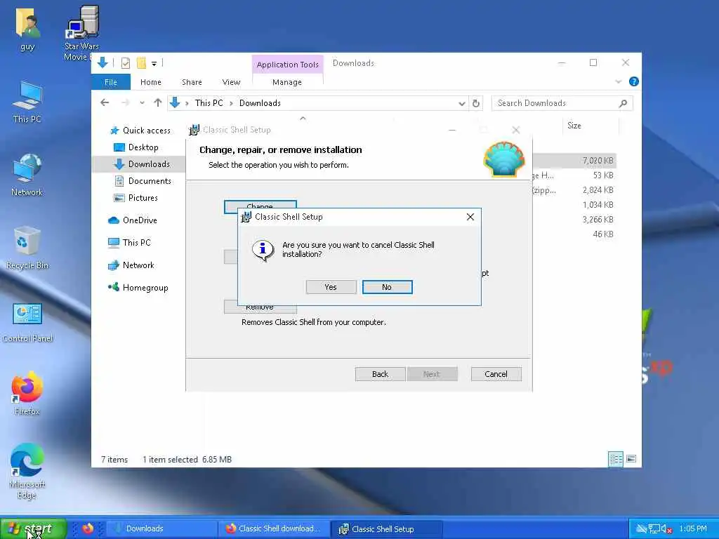Switch to Classic Shell Setup taskbar button
This screenshot has height=539, width=719.
tap(386, 529)
